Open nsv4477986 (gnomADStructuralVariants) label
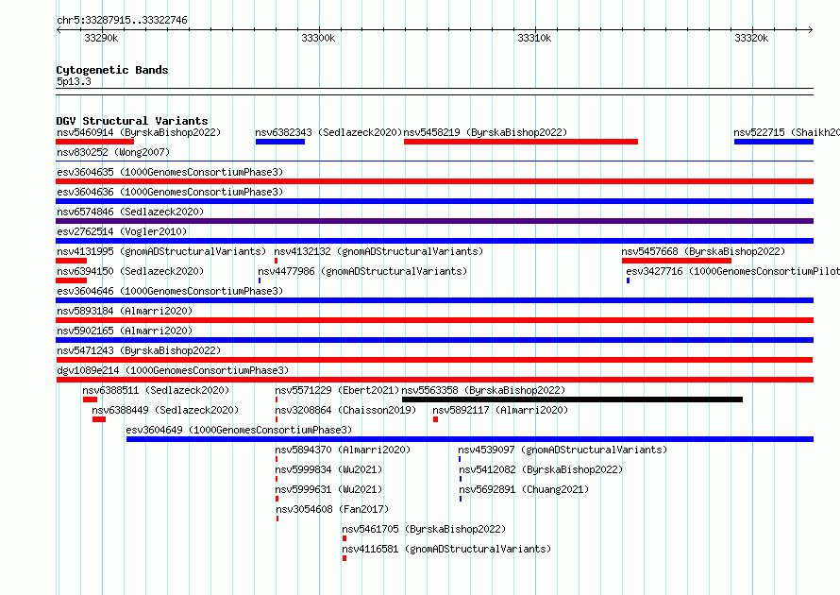Screen dimensions: 840x595 point(362,271)
